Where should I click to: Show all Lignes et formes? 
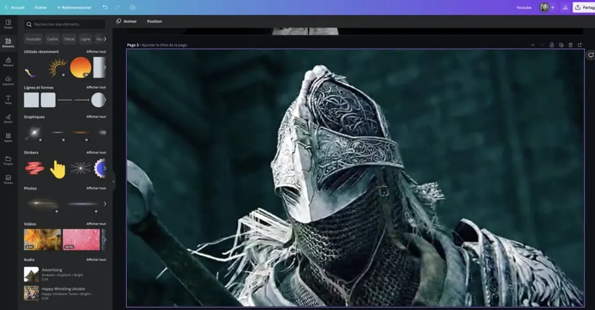96,87
